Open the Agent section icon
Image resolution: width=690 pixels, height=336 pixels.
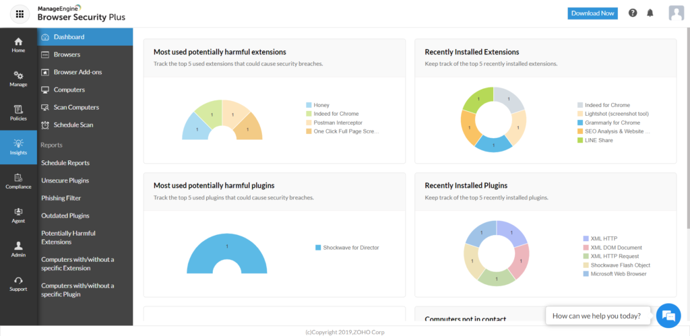(x=18, y=215)
